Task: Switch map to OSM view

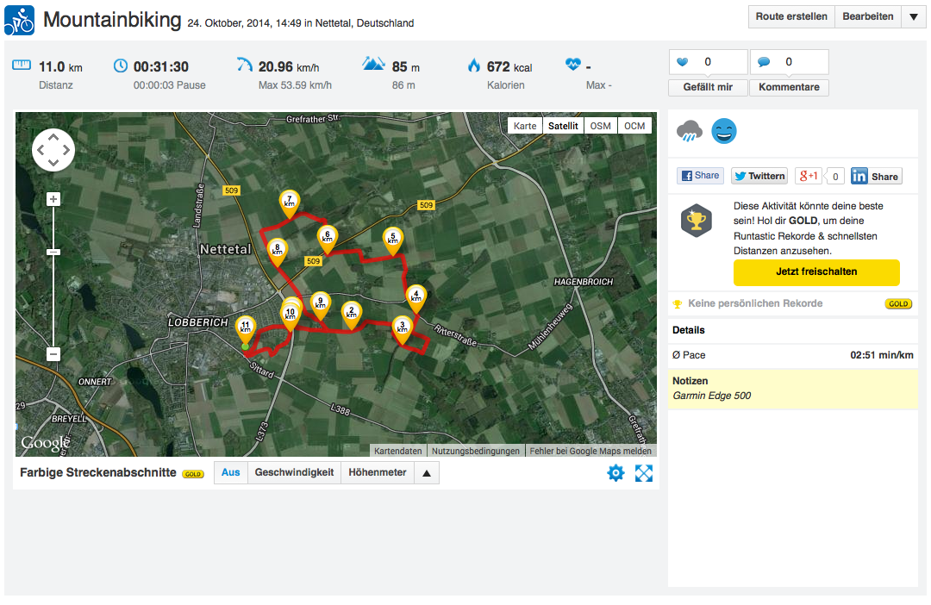Action: pyautogui.click(x=600, y=126)
